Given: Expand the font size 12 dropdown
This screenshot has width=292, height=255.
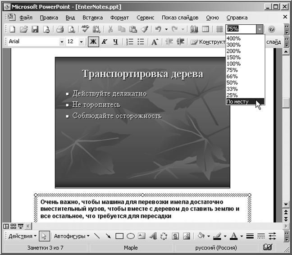Looking at the screenshot, I should coord(82,42).
